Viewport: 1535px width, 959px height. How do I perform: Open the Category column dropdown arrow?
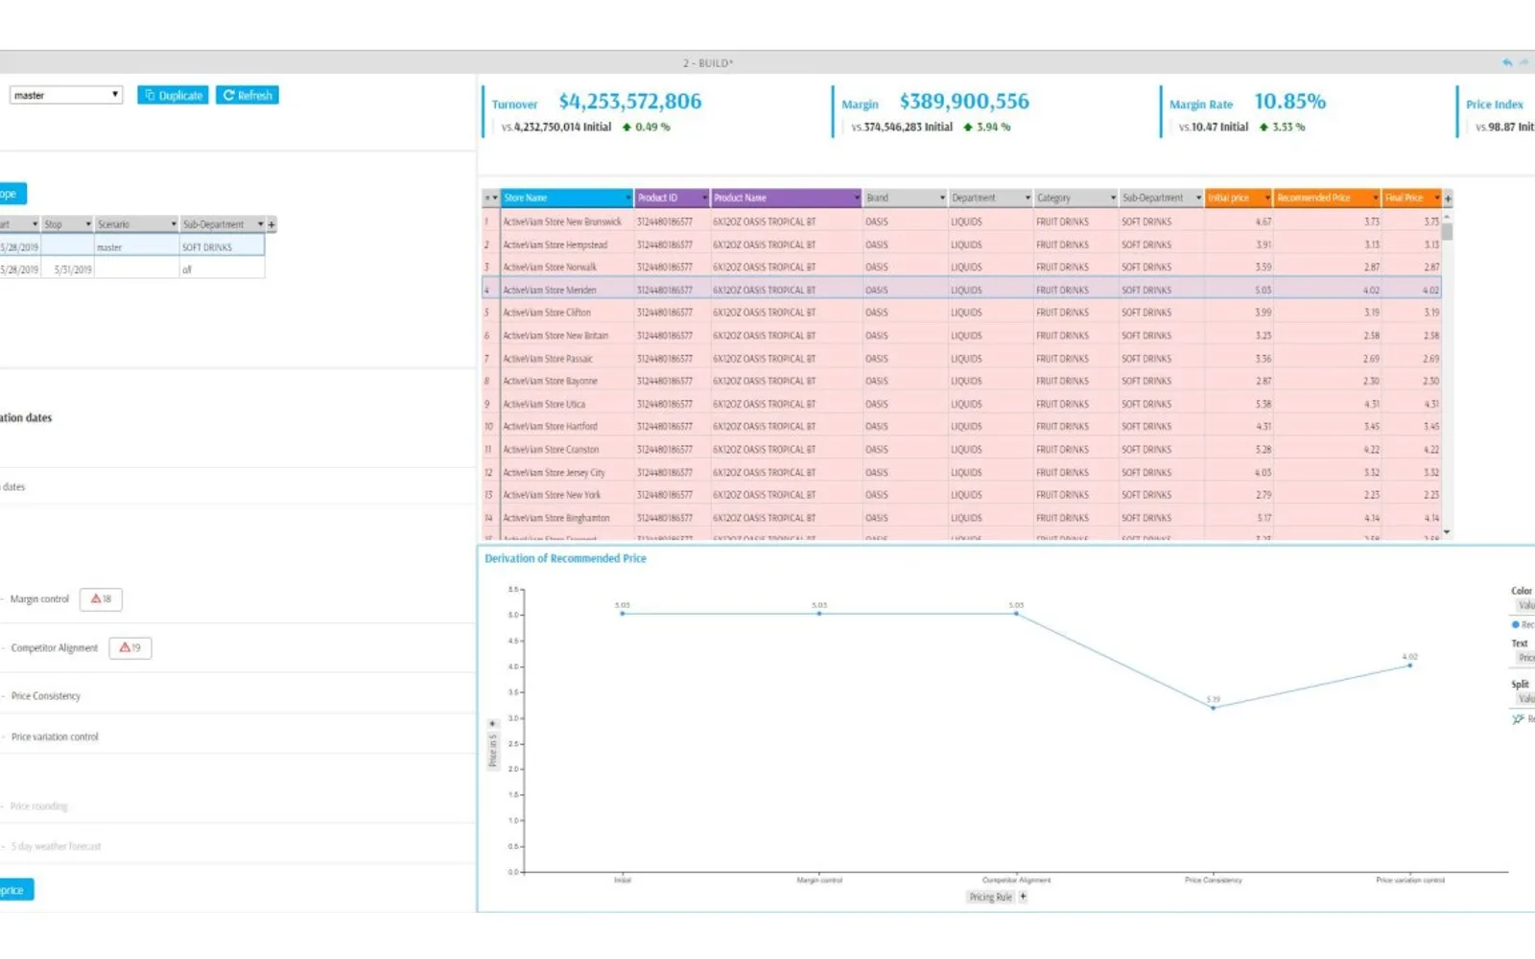click(1113, 199)
